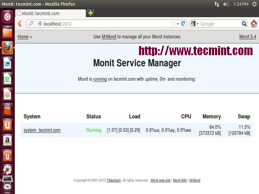
Task: Click the memory value '64.0%'
Action: [x=215, y=127]
